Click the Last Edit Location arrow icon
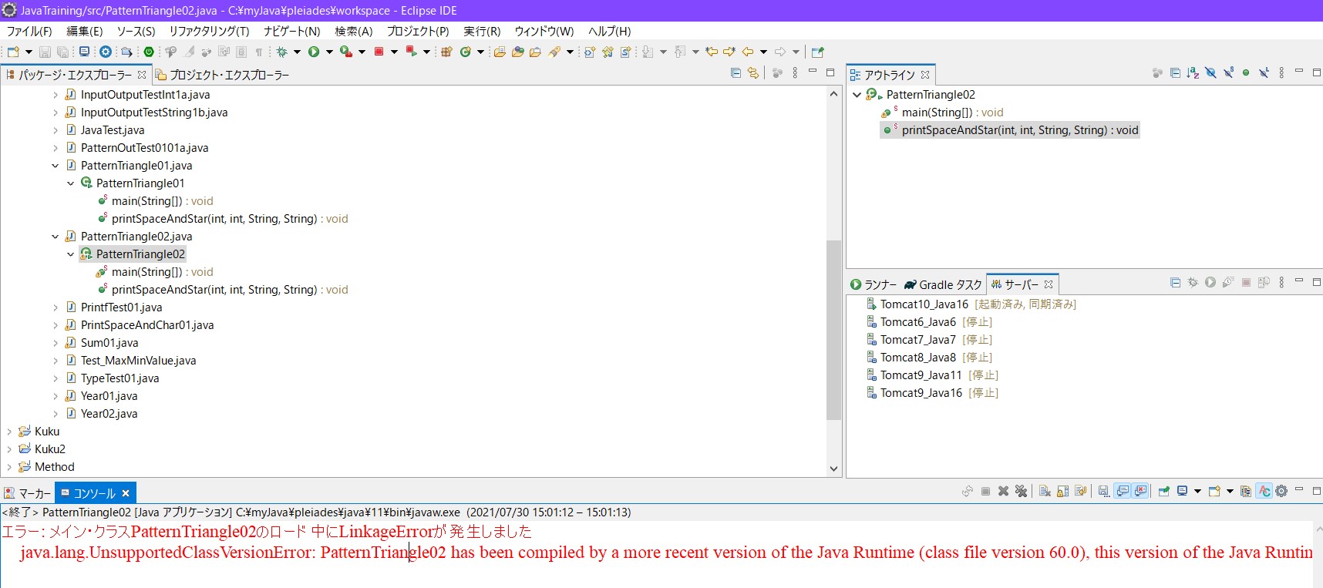Screen dimensions: 1323x588 (711, 52)
